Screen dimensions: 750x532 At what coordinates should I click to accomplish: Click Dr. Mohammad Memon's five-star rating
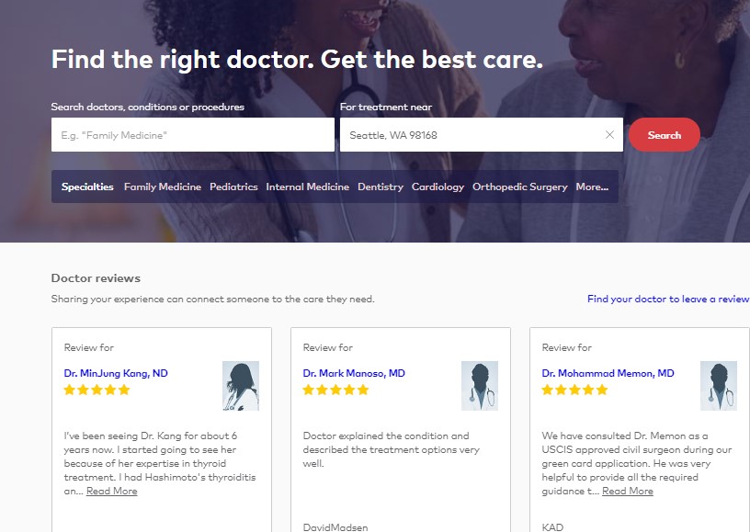point(574,390)
